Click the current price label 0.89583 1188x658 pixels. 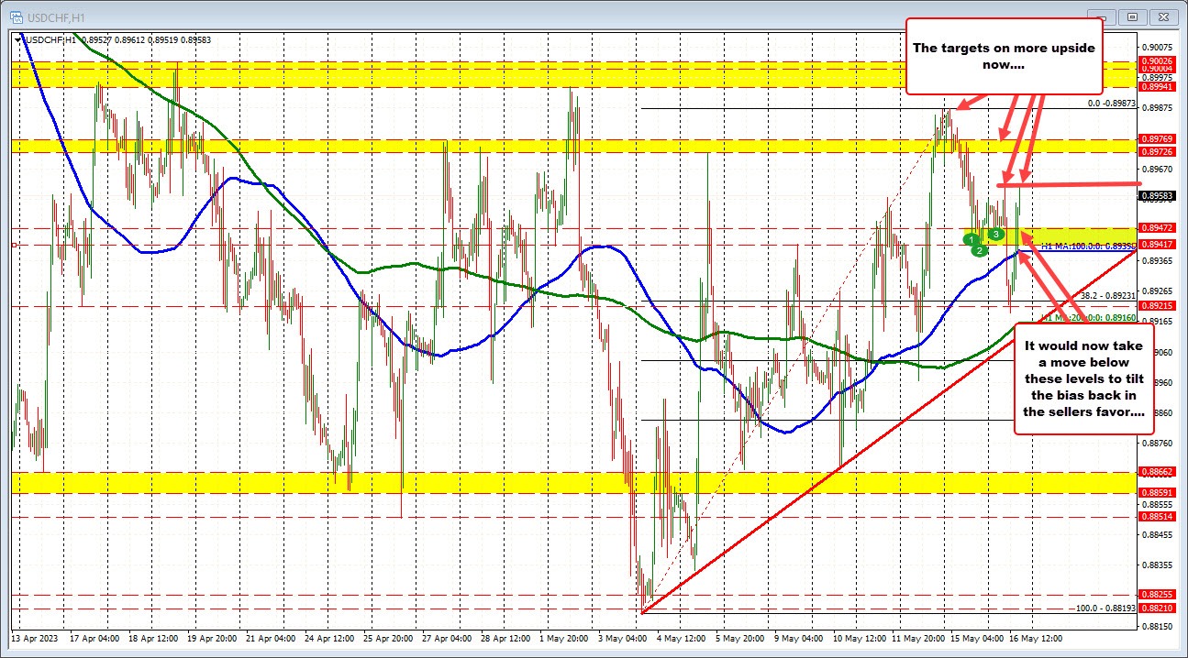(x=1154, y=195)
